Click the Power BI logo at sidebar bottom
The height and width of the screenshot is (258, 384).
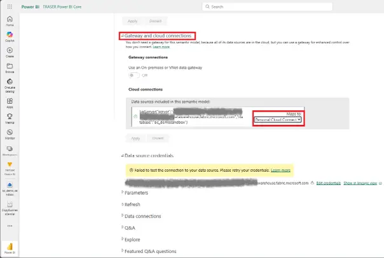[x=10, y=247]
